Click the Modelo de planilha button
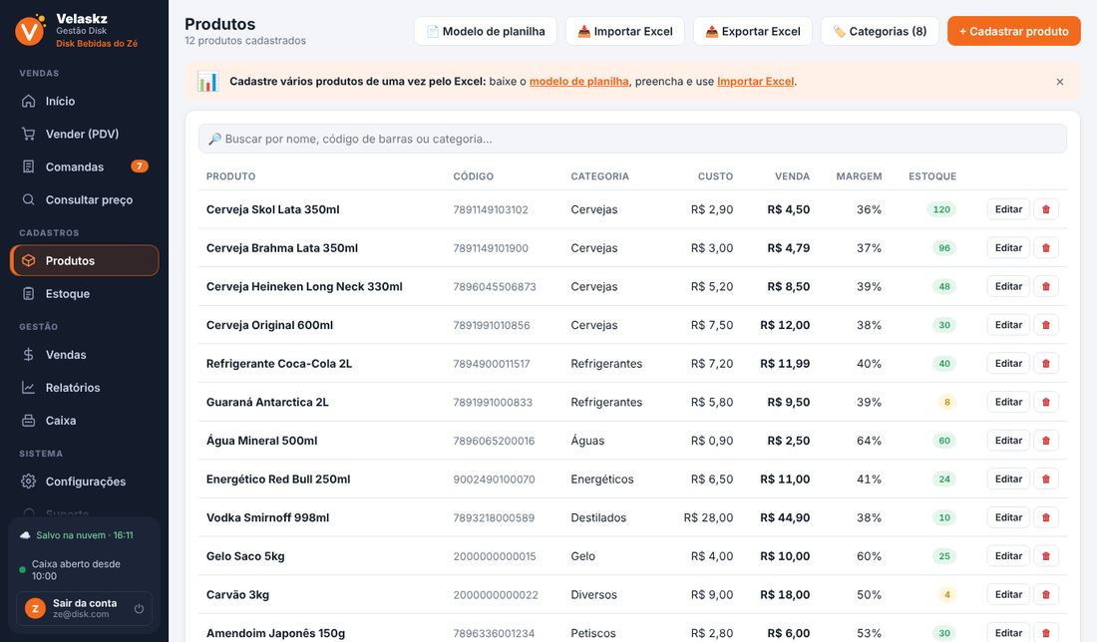The height and width of the screenshot is (642, 1097). pos(486,31)
